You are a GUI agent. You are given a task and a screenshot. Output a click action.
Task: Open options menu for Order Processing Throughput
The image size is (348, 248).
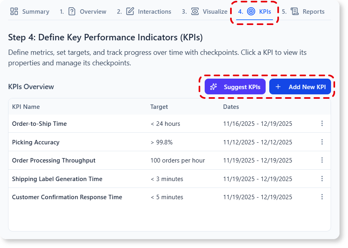point(322,160)
